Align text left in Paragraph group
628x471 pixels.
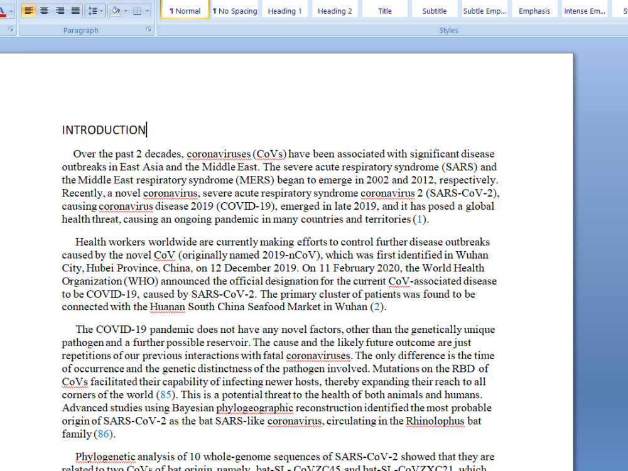click(28, 11)
